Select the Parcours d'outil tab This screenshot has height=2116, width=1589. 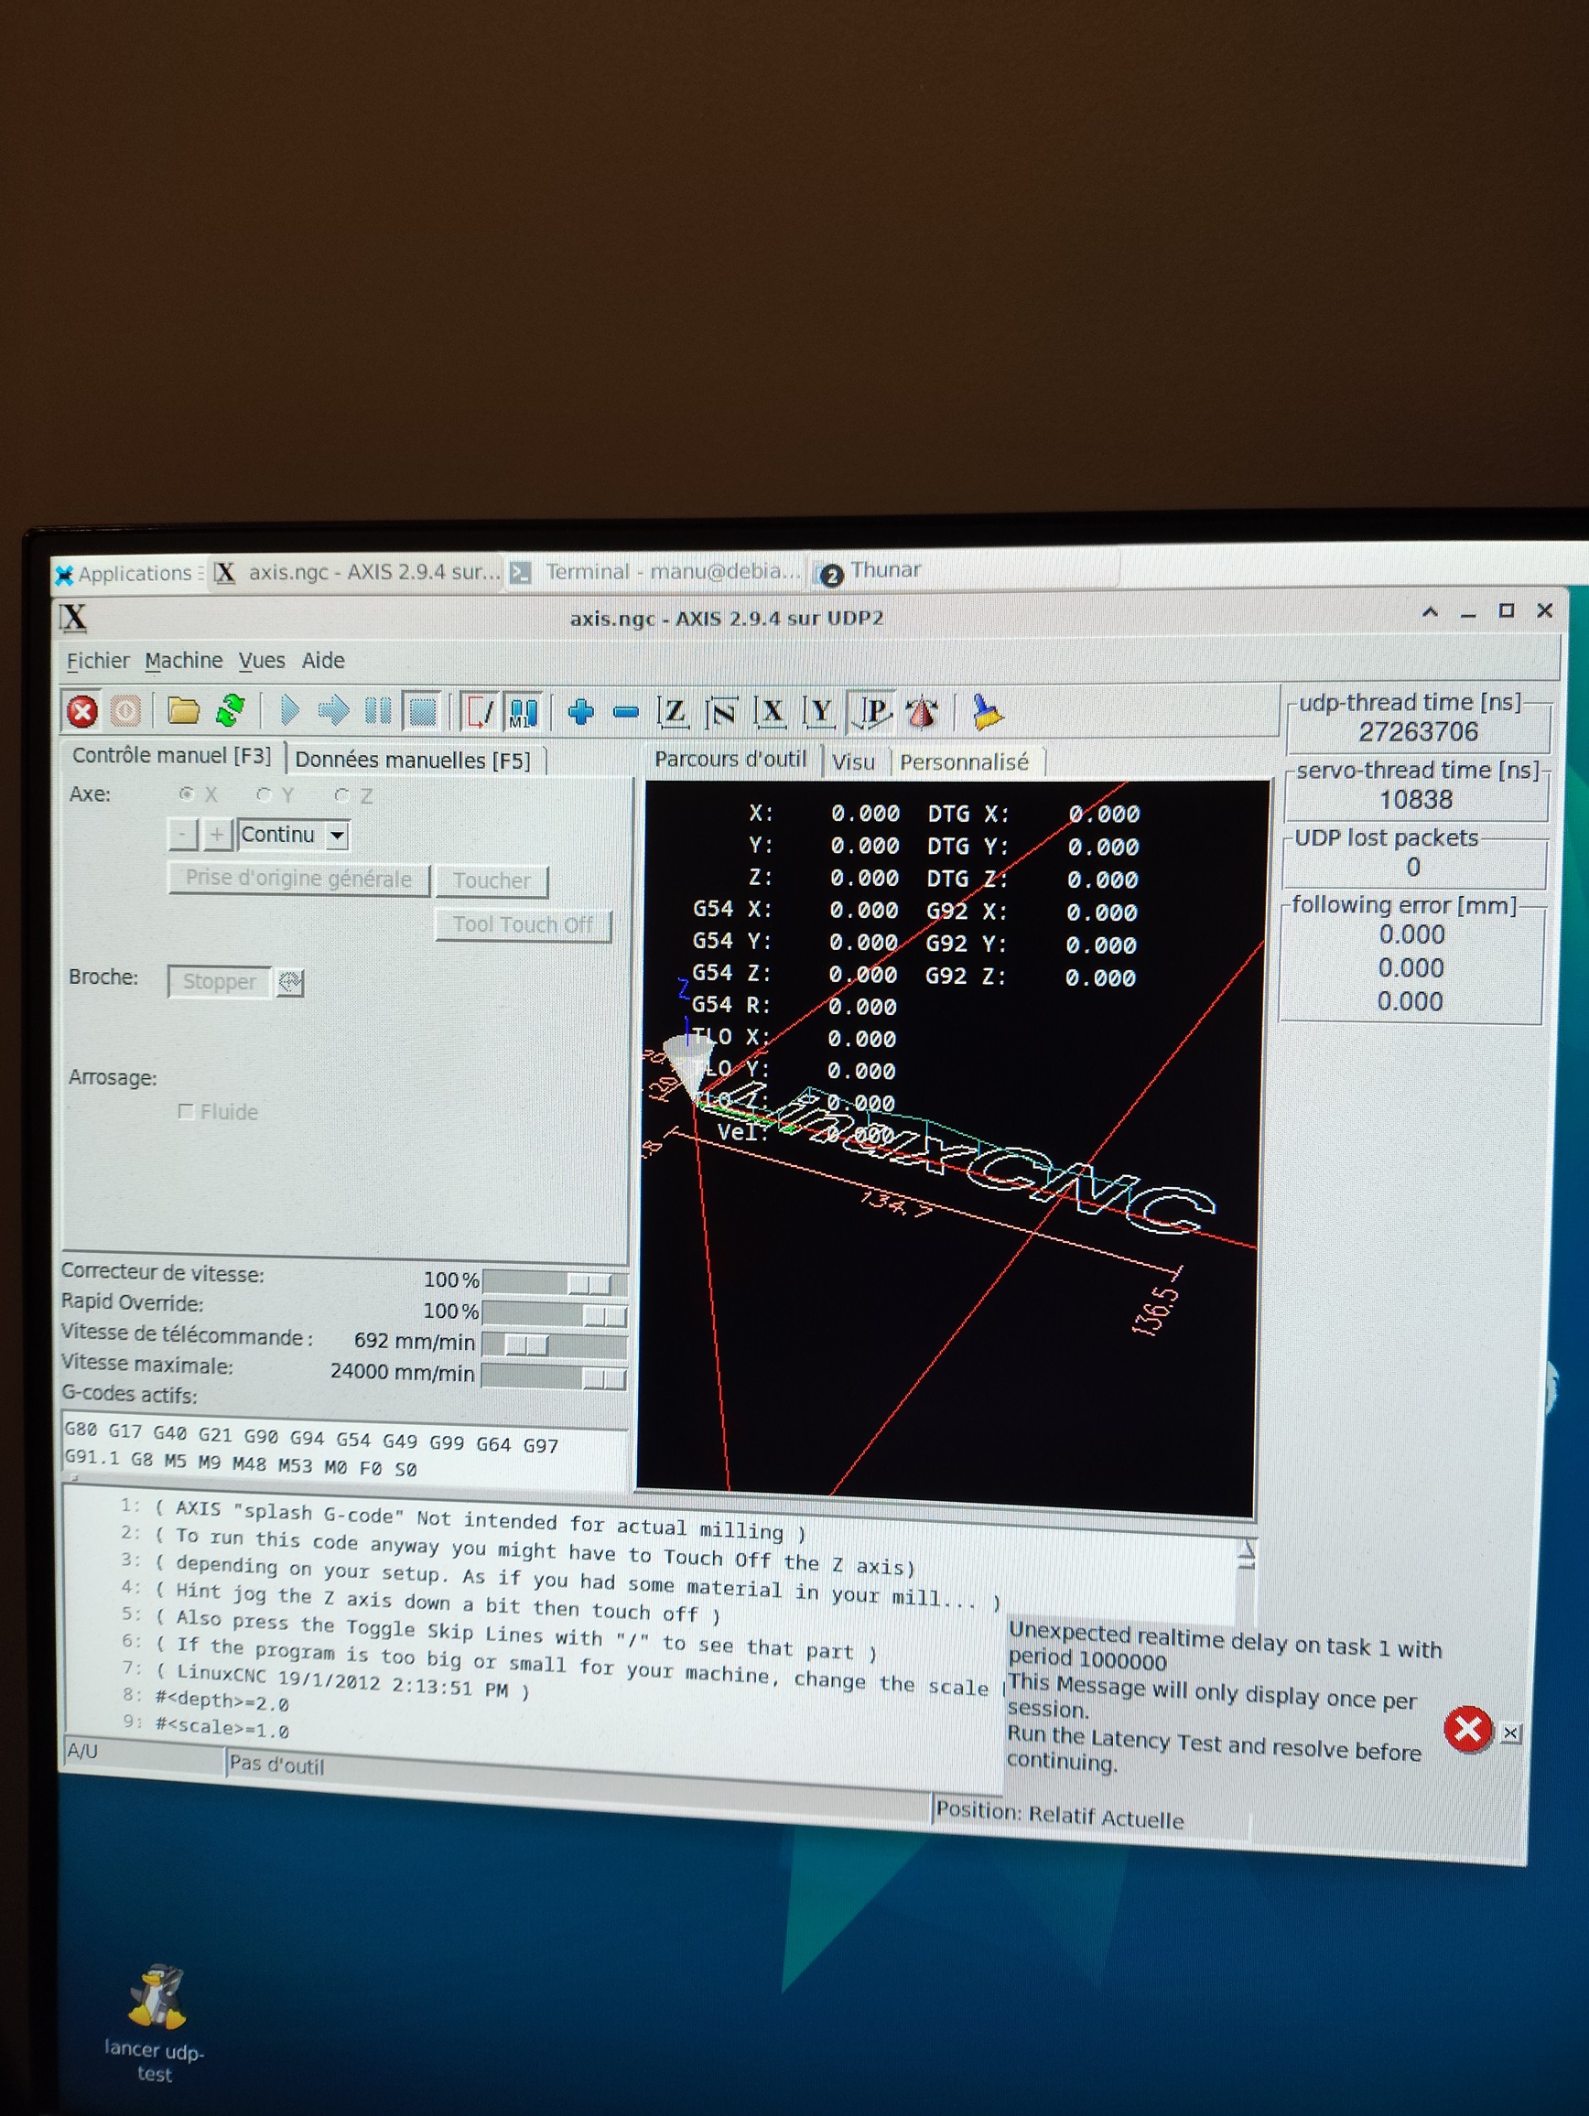point(730,759)
